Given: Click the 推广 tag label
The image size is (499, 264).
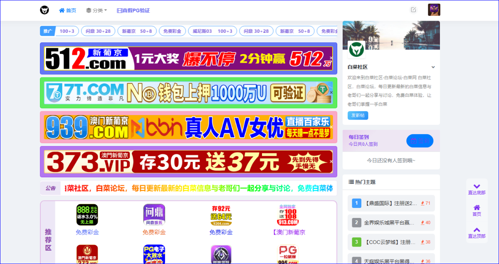Looking at the screenshot, I should click(47, 31).
